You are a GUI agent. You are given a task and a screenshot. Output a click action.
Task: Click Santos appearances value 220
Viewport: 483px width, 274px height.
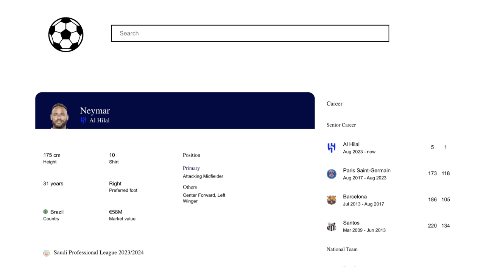click(432, 226)
